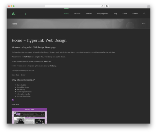This screenshot has width=157, height=133.
Task: Open the About menu item
Action: 125,14
